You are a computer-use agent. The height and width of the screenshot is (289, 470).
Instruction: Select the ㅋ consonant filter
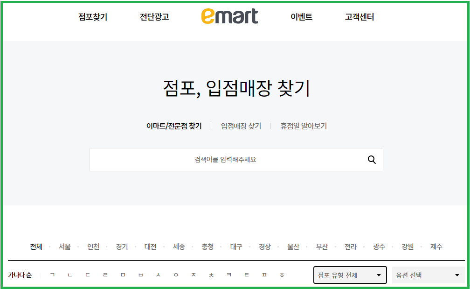(x=229, y=275)
